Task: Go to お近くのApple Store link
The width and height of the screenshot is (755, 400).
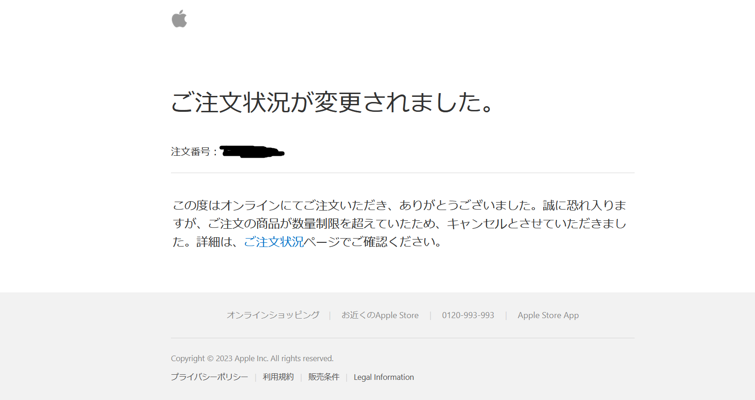Action: click(x=380, y=315)
